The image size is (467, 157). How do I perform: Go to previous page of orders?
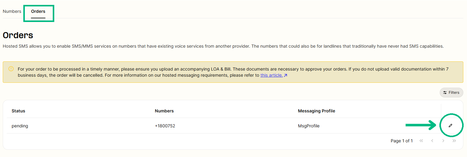(x=432, y=141)
